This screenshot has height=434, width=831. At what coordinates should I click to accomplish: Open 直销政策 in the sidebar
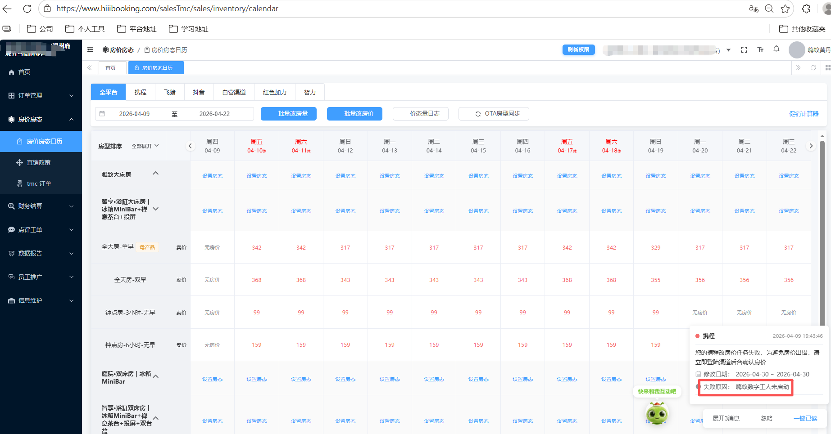(39, 162)
